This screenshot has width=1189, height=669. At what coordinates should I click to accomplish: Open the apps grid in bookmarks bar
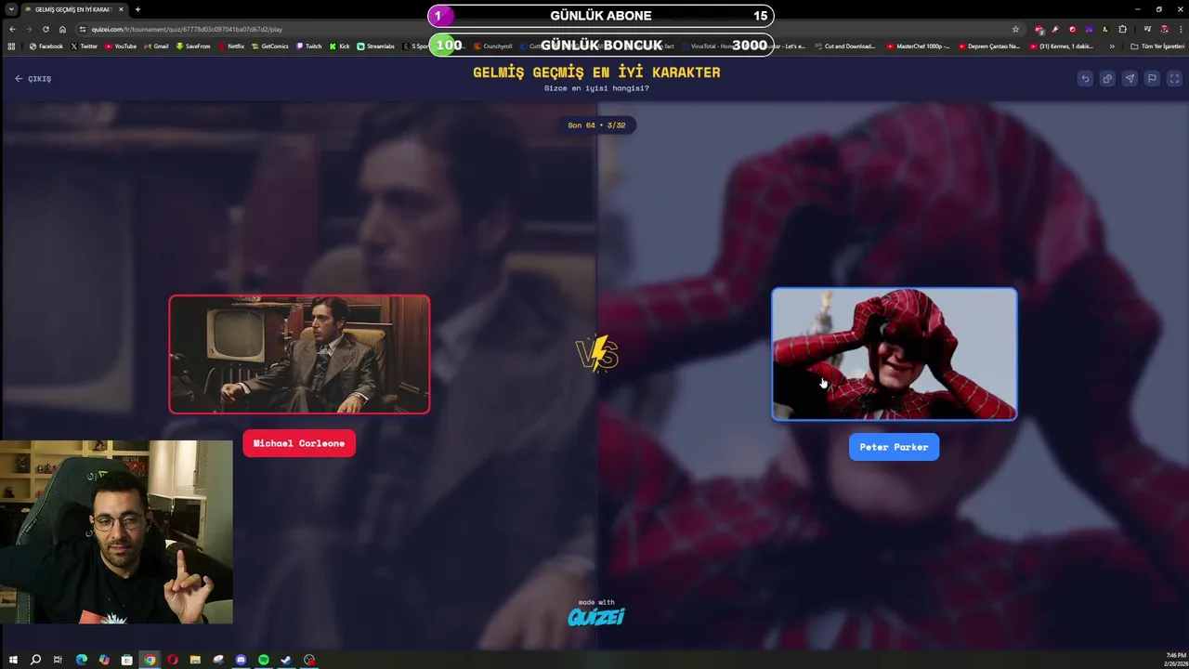[x=11, y=46]
